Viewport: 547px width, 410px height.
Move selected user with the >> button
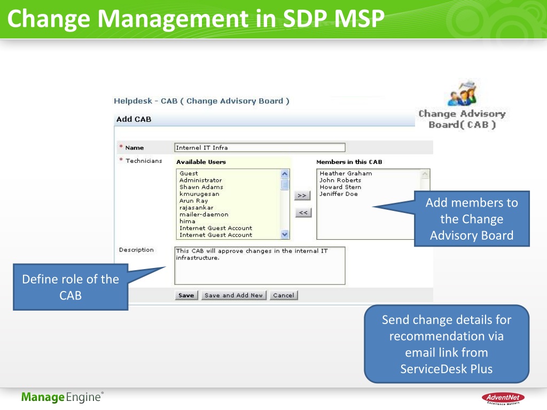(x=302, y=195)
